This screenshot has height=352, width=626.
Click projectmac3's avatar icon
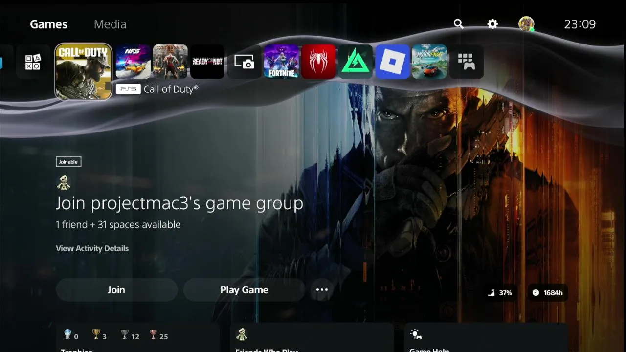tap(64, 183)
